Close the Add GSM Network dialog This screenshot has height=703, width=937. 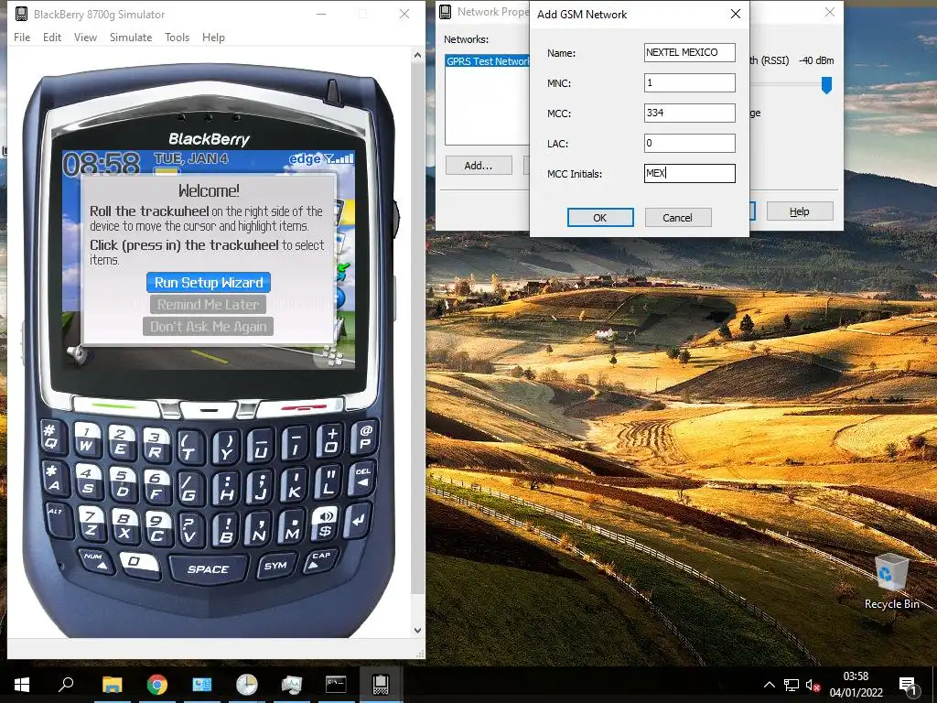[x=736, y=14]
